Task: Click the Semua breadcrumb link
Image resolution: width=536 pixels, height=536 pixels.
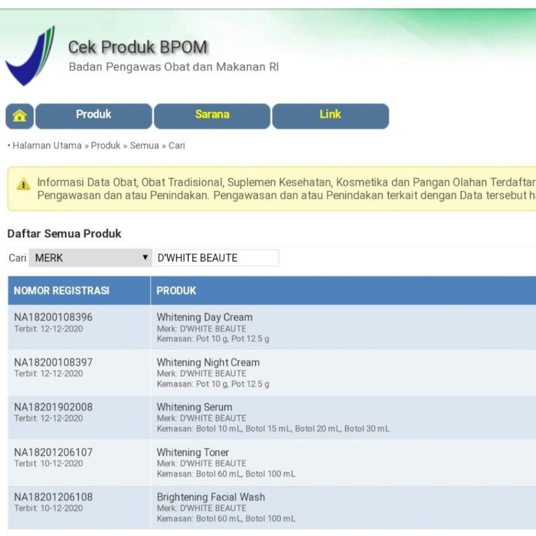Action: tap(144, 145)
